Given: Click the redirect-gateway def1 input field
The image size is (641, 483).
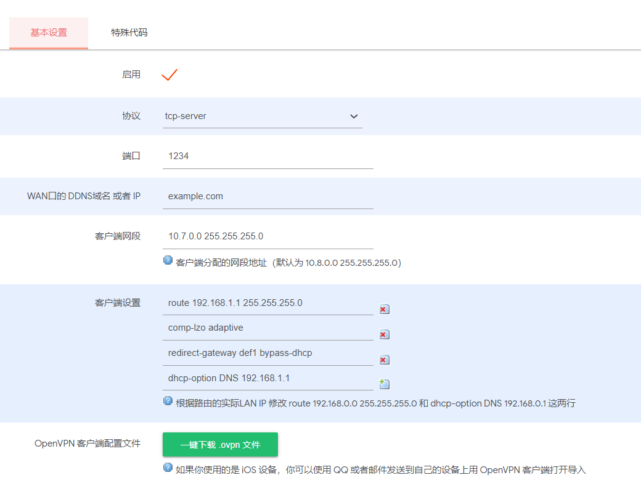Looking at the screenshot, I should point(267,353).
